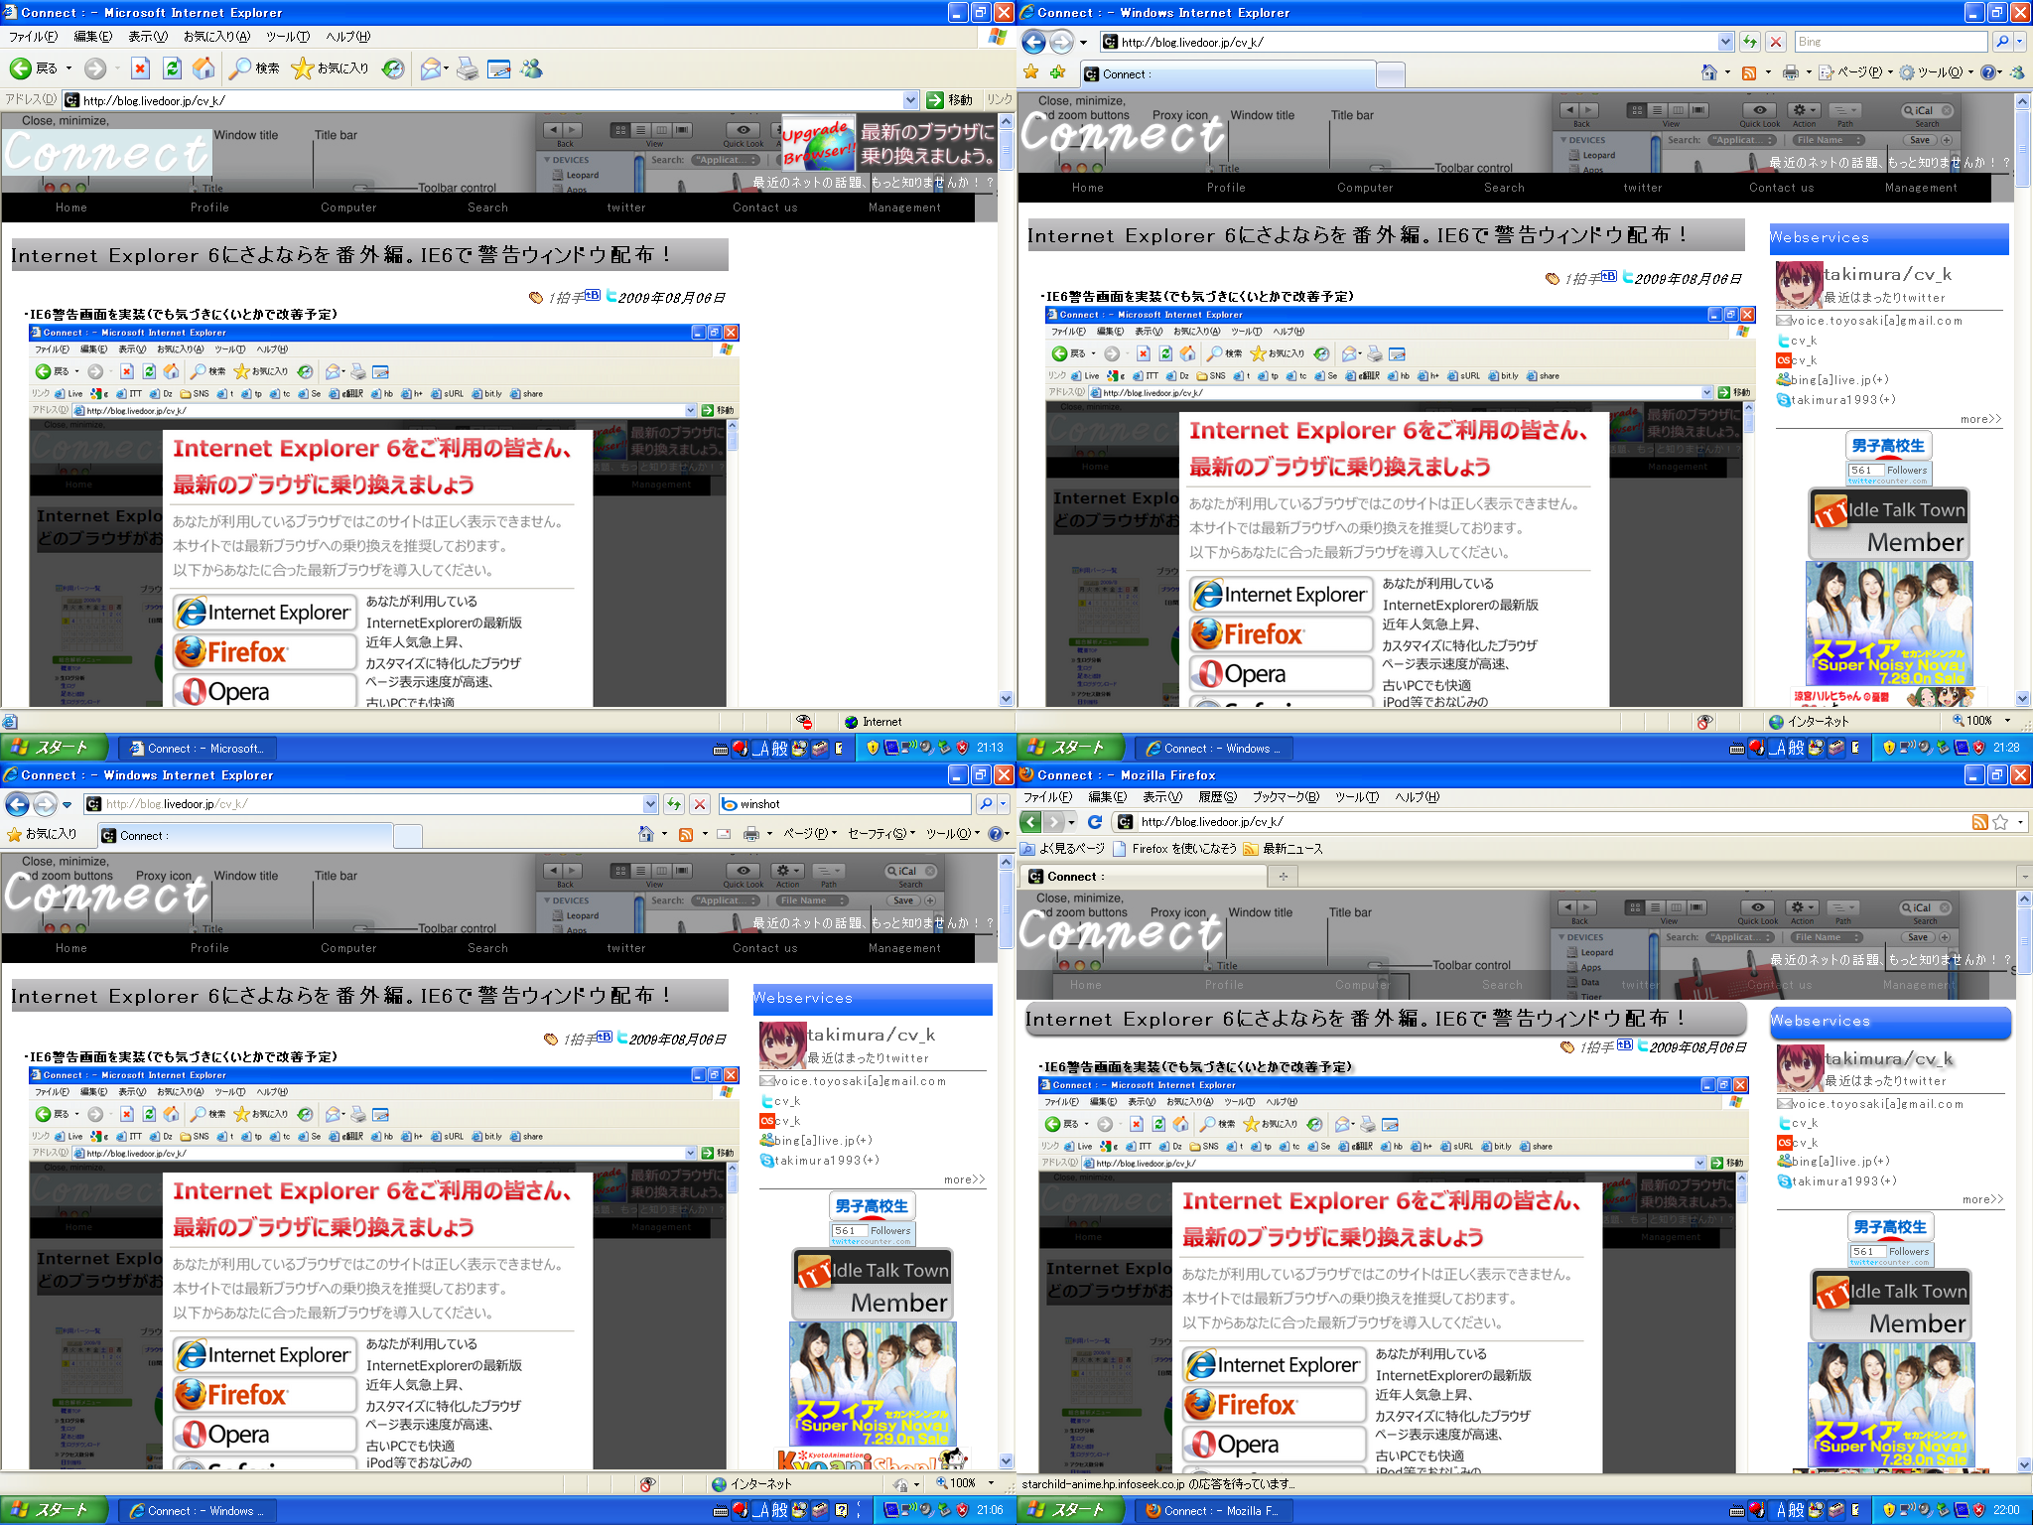Click the 検索 search button in the IE6 toolbar
The image size is (2033, 1525).
tap(255, 69)
